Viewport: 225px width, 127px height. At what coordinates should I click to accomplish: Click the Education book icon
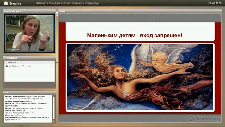click(x=6, y=3)
